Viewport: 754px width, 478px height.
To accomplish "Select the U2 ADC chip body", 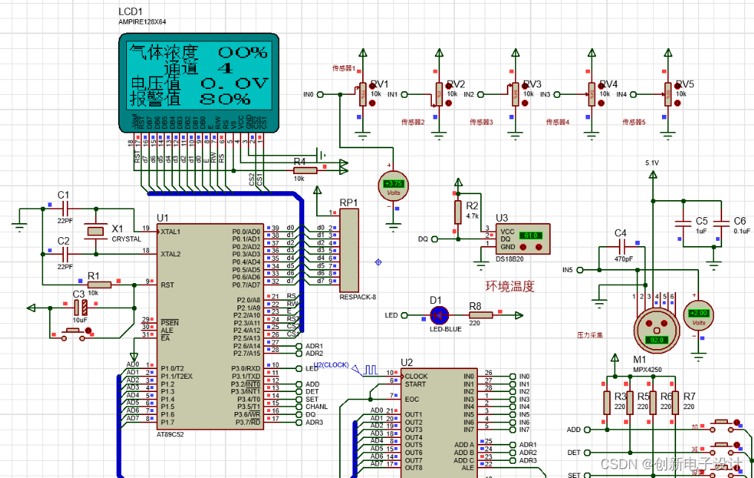I will (439, 422).
